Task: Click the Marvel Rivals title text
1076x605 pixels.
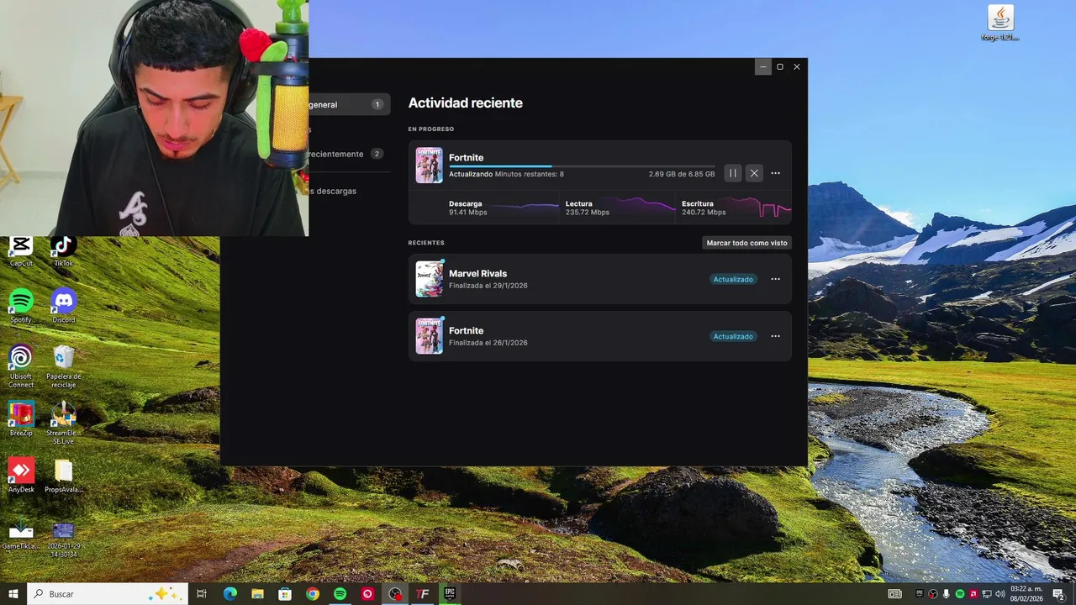Action: click(477, 273)
